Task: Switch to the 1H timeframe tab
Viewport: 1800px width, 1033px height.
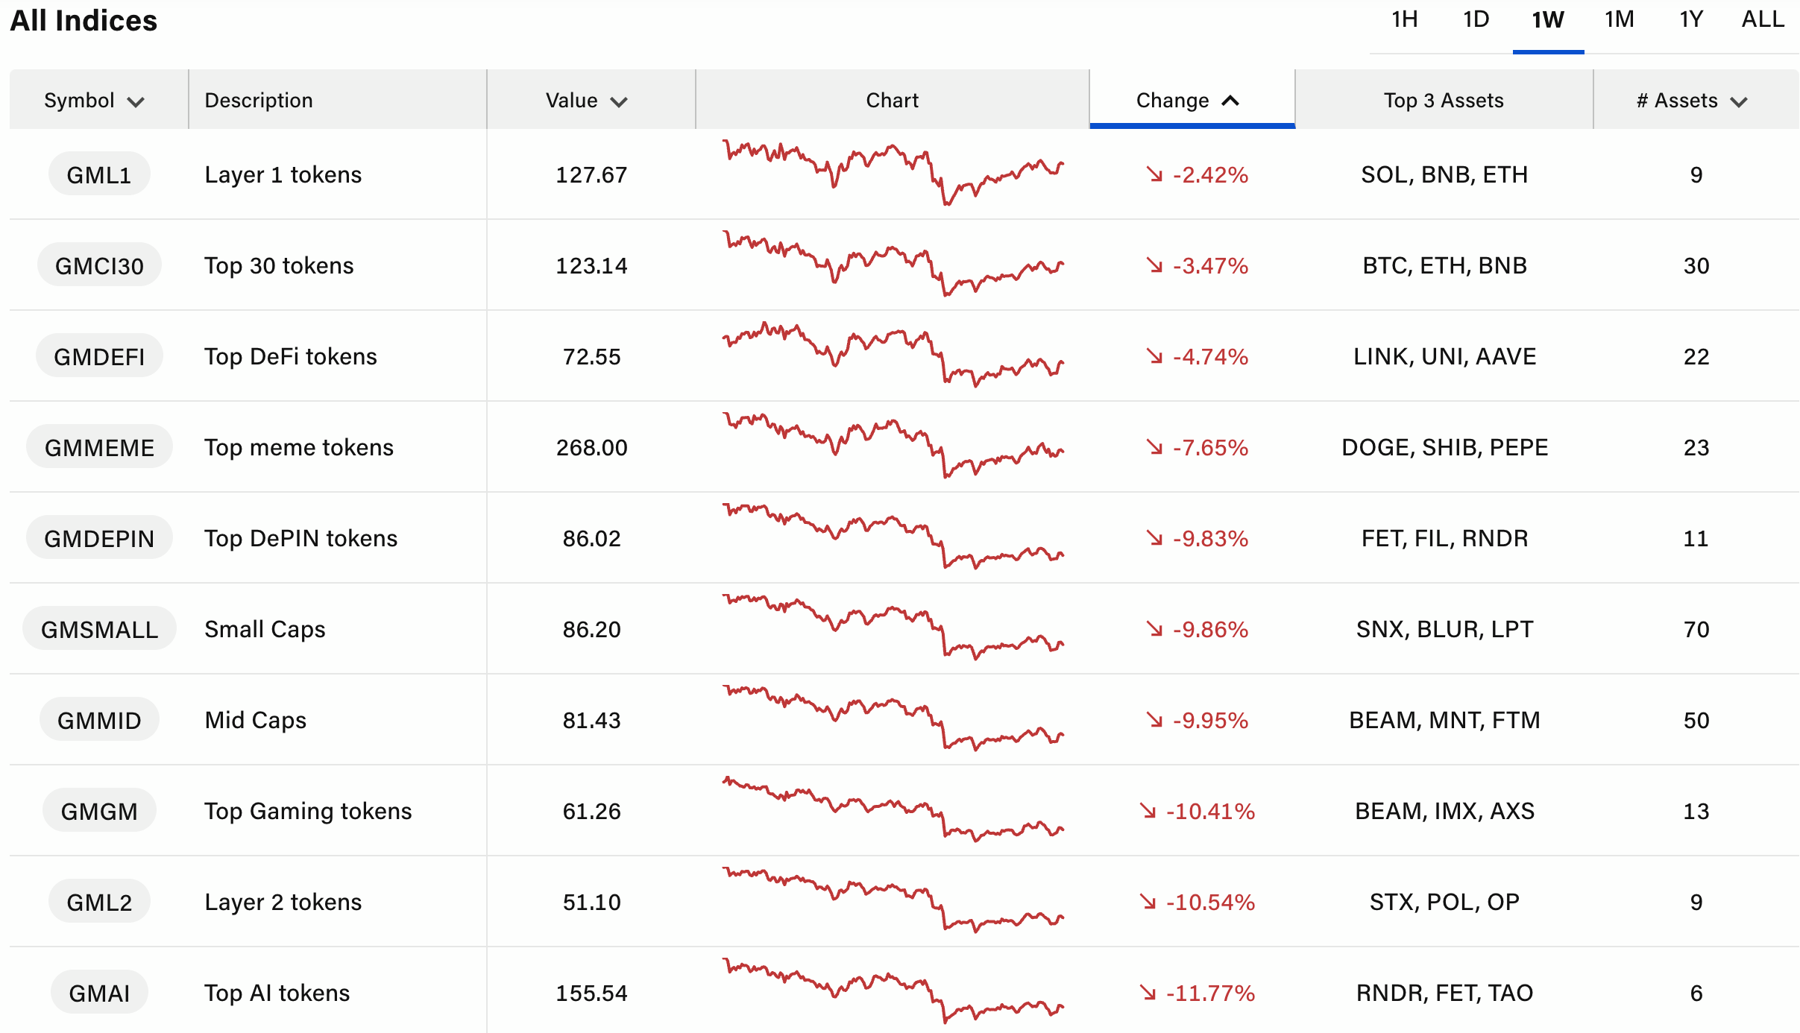Action: coord(1405,20)
